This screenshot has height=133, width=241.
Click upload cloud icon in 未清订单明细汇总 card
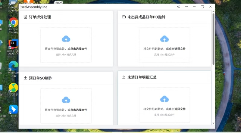(x=164, y=99)
